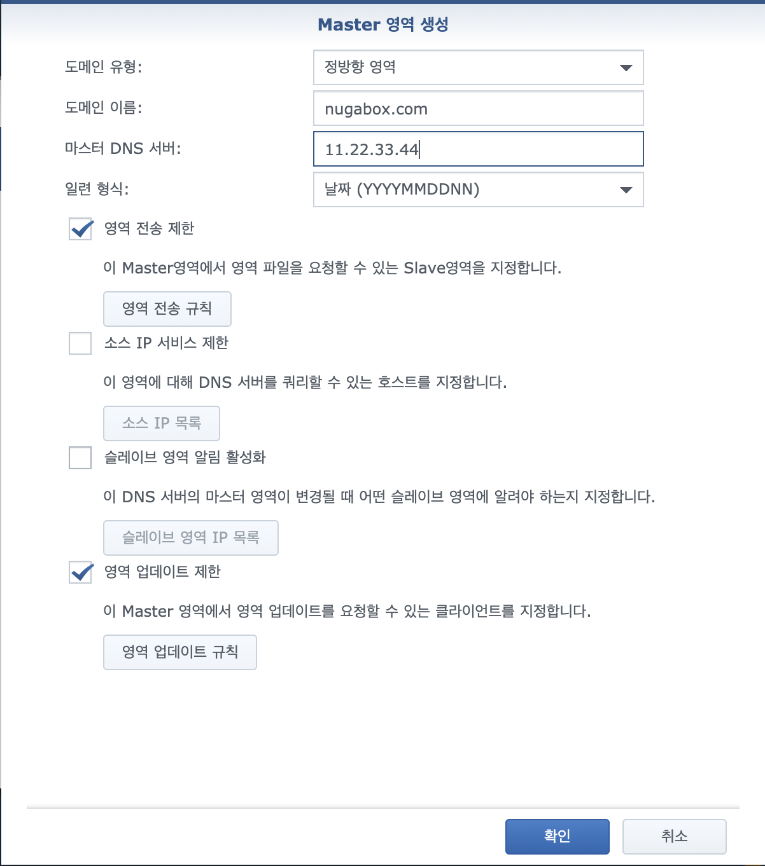Enable the 소스 IP 서비스 제한 checkbox
765x866 pixels.
point(80,343)
